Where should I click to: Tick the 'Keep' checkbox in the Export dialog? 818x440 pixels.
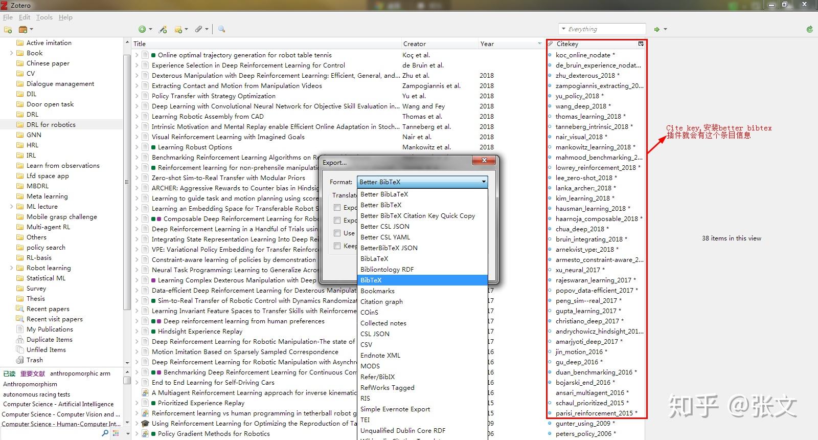point(337,246)
